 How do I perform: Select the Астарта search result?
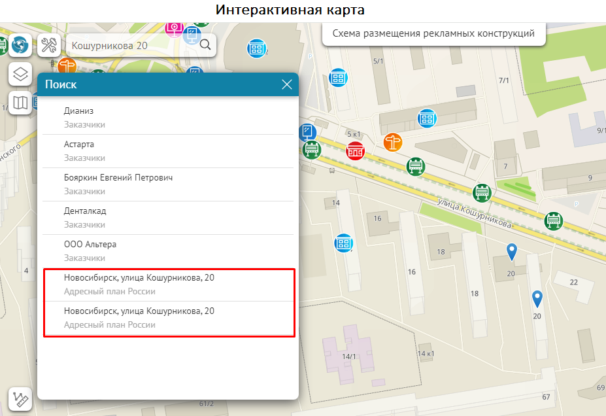coord(167,150)
